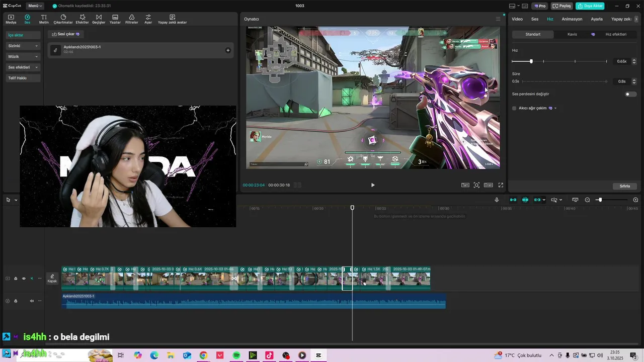Open the Efektler effects panel

pyautogui.click(x=82, y=19)
